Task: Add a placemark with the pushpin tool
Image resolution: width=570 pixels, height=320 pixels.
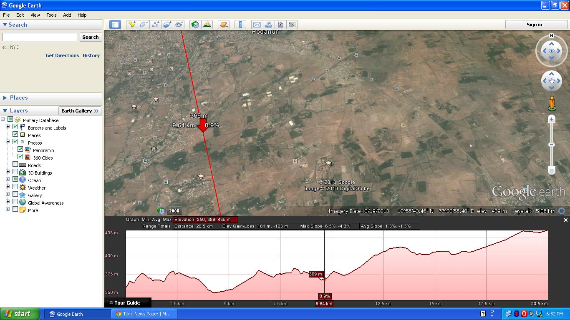Action: (132, 25)
